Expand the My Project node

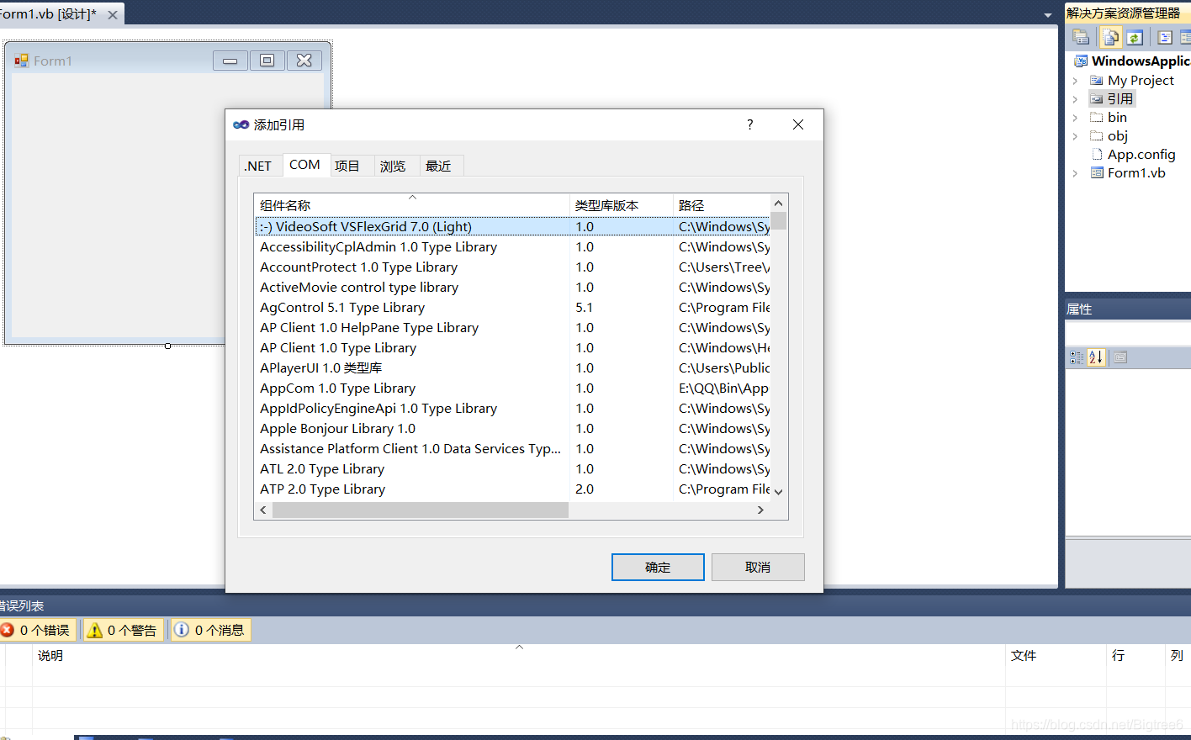pyautogui.click(x=1075, y=81)
